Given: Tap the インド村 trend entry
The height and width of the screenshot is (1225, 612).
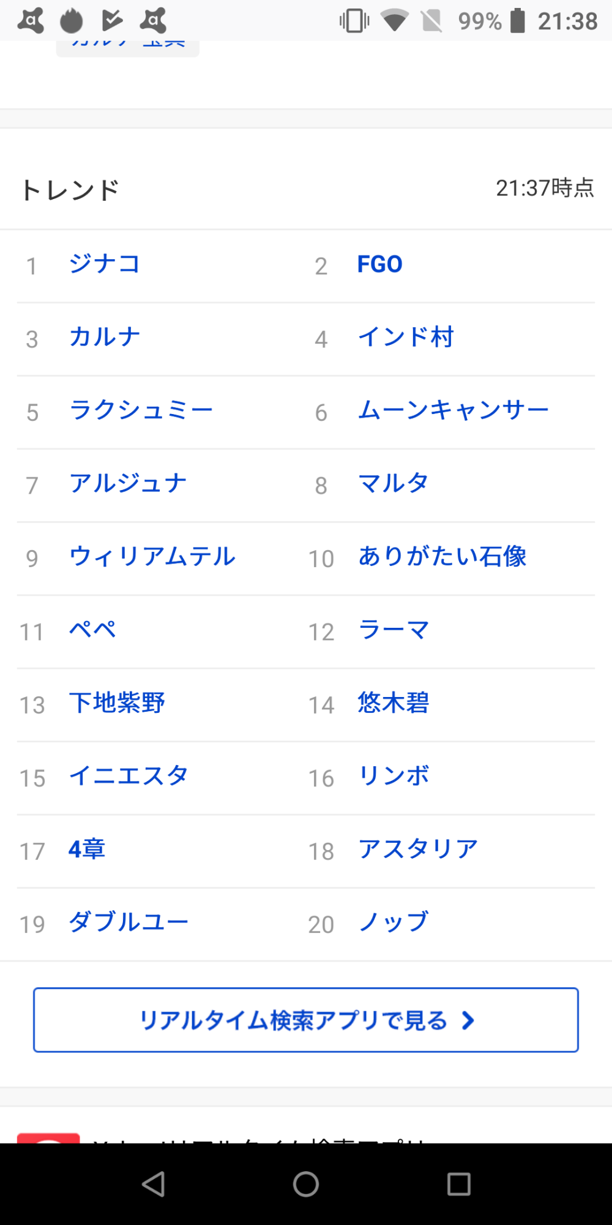Looking at the screenshot, I should pos(406,337).
